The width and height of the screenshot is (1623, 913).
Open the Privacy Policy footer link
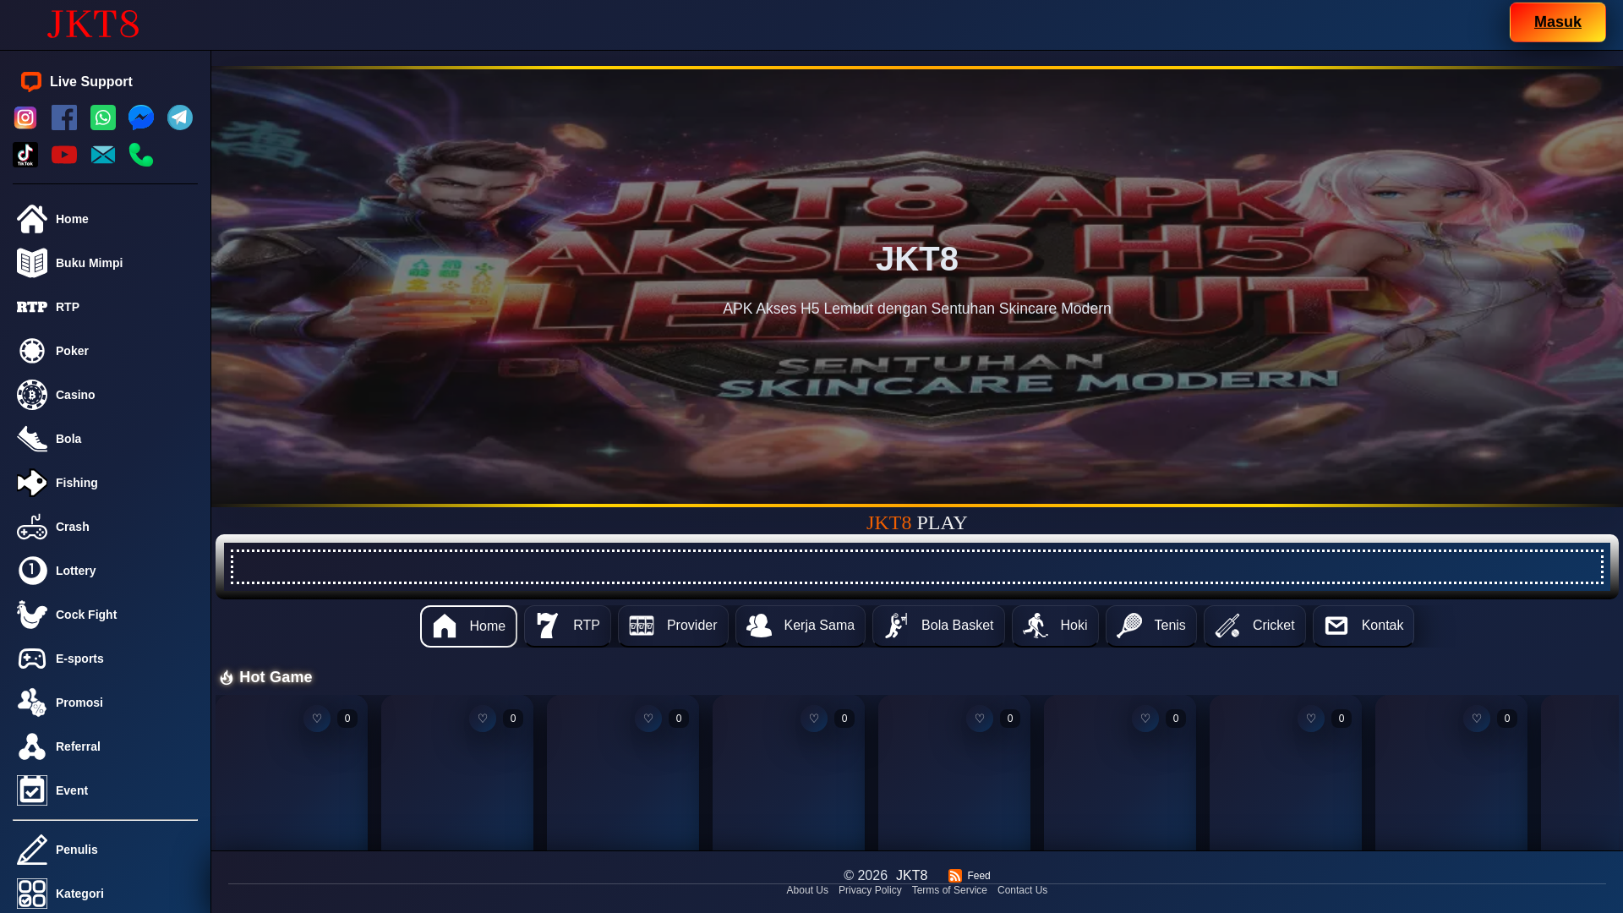(x=870, y=890)
